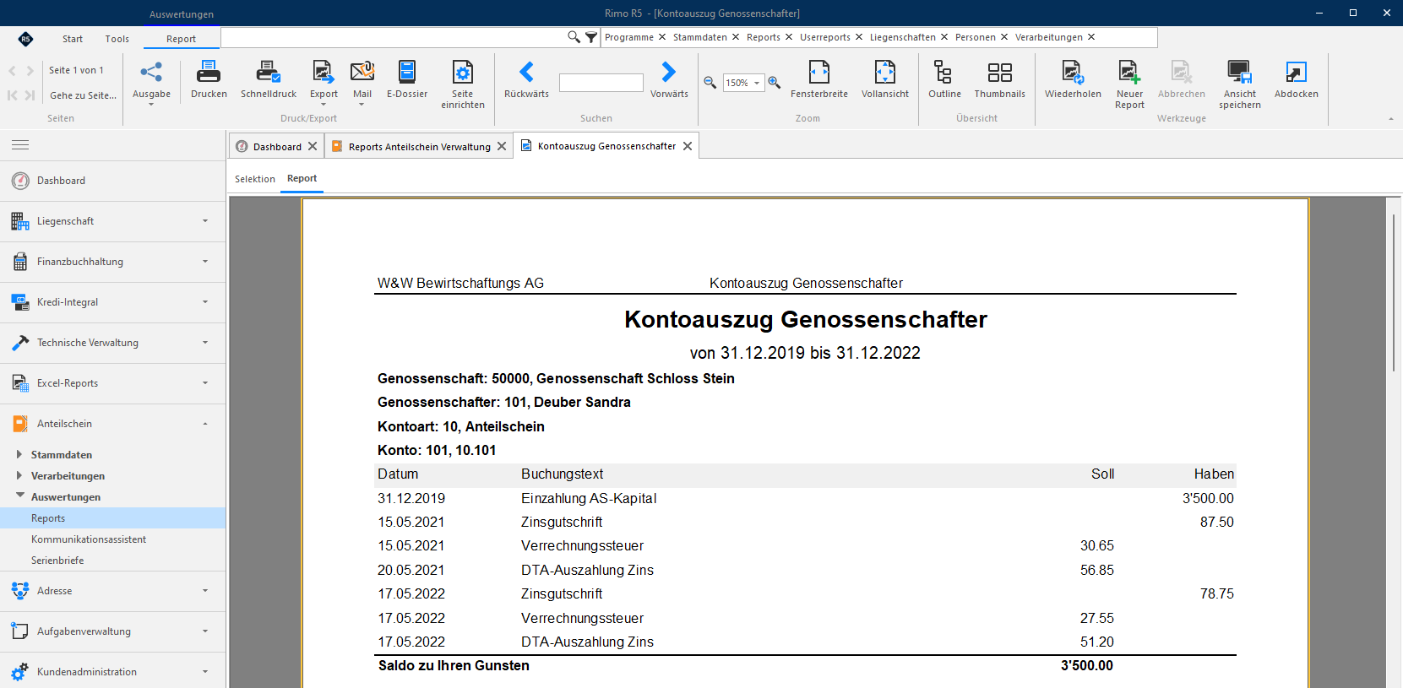1403x688 pixels.
Task: Open Seite einrichten page setup
Action: tap(463, 84)
